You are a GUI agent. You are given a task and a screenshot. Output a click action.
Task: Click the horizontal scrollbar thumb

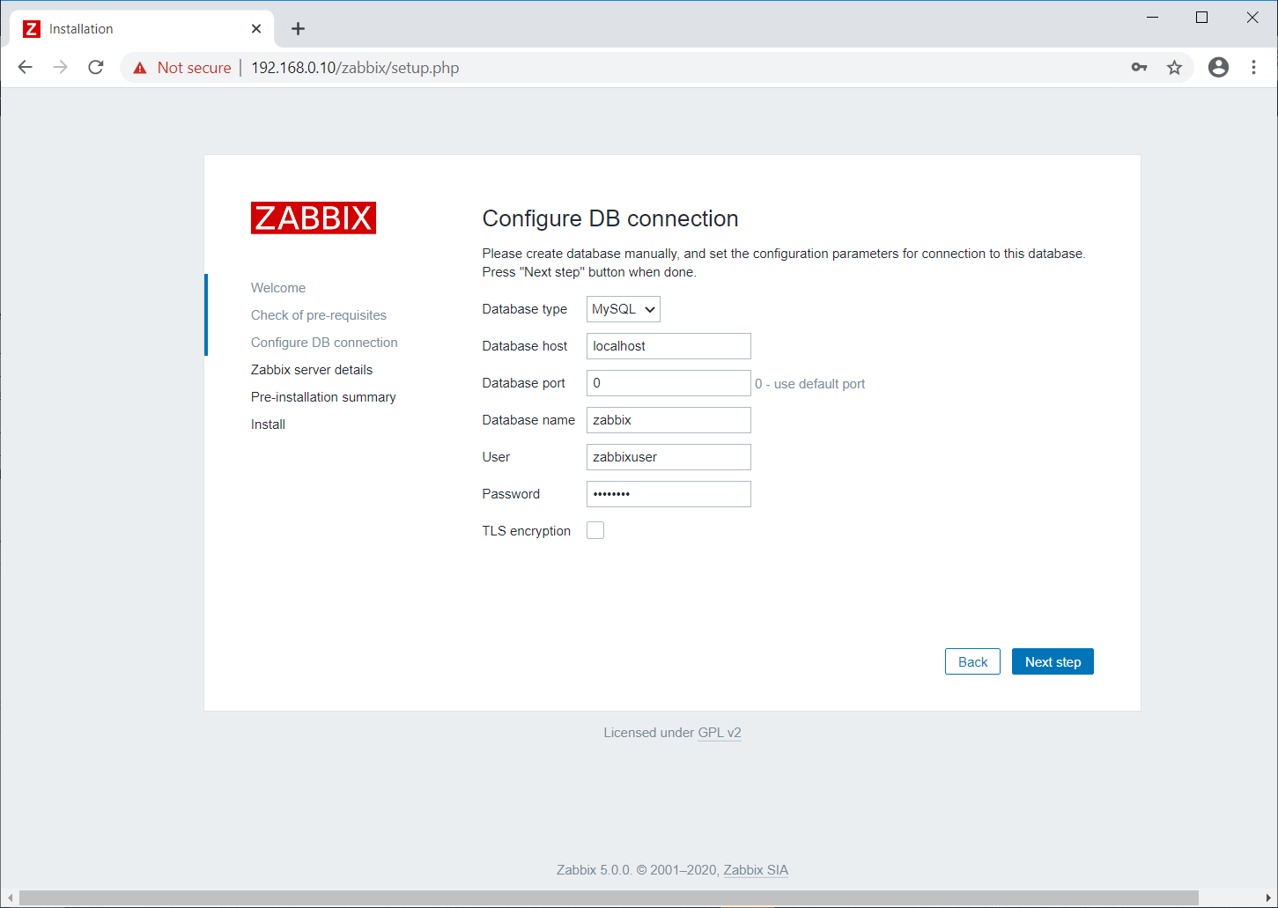click(x=609, y=897)
